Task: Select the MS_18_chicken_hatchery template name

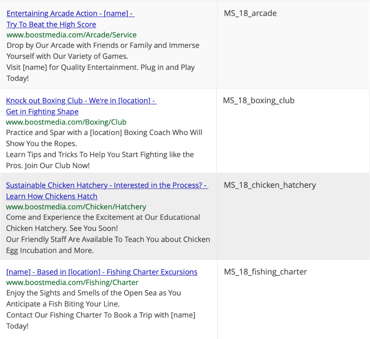Action: (x=270, y=185)
